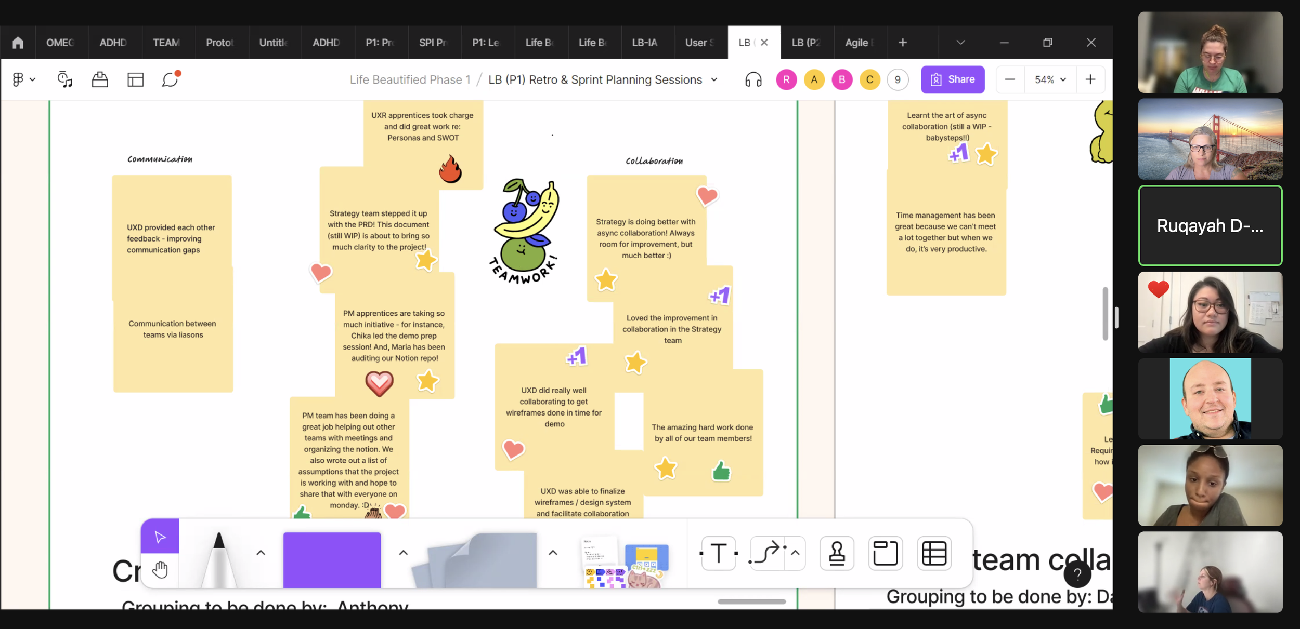The width and height of the screenshot is (1300, 629).
Task: Start audio with headphones icon
Action: [753, 79]
